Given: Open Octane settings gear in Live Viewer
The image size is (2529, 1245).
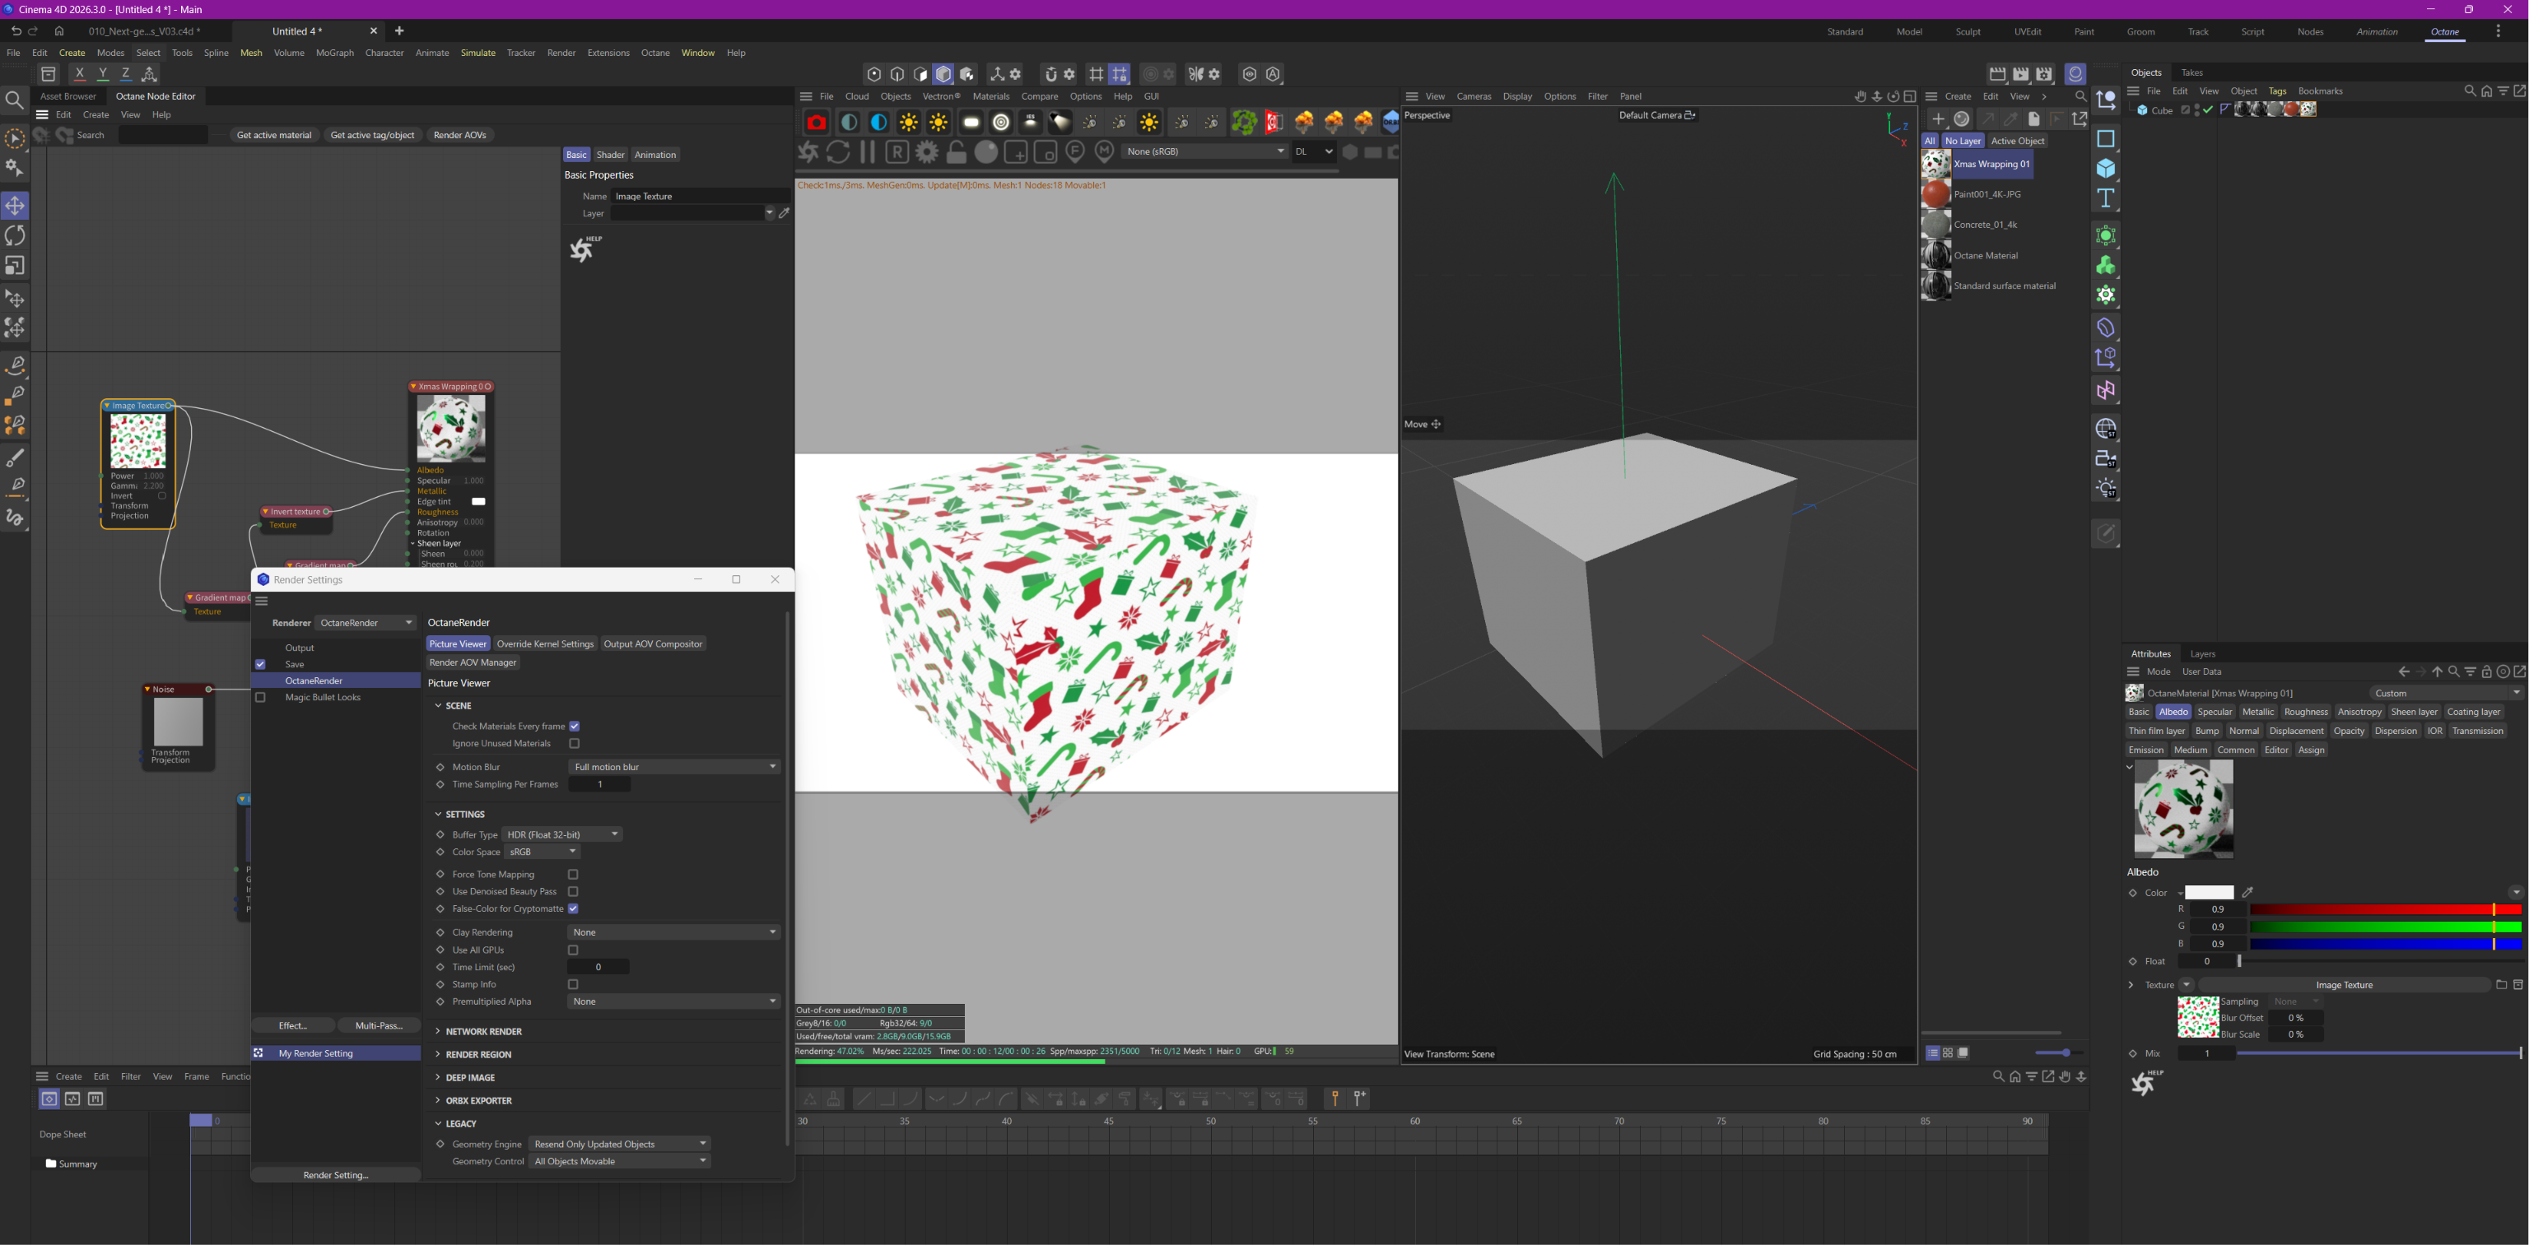Looking at the screenshot, I should coord(927,152).
